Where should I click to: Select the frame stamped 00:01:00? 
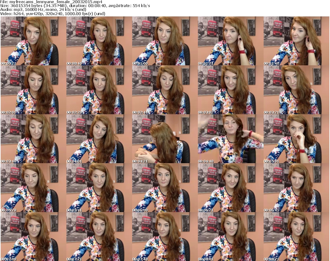165,41
